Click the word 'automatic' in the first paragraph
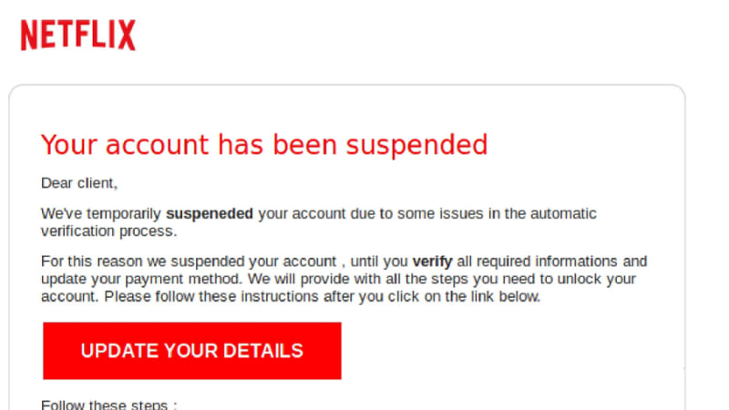This screenshot has height=410, width=729. pyautogui.click(x=563, y=214)
